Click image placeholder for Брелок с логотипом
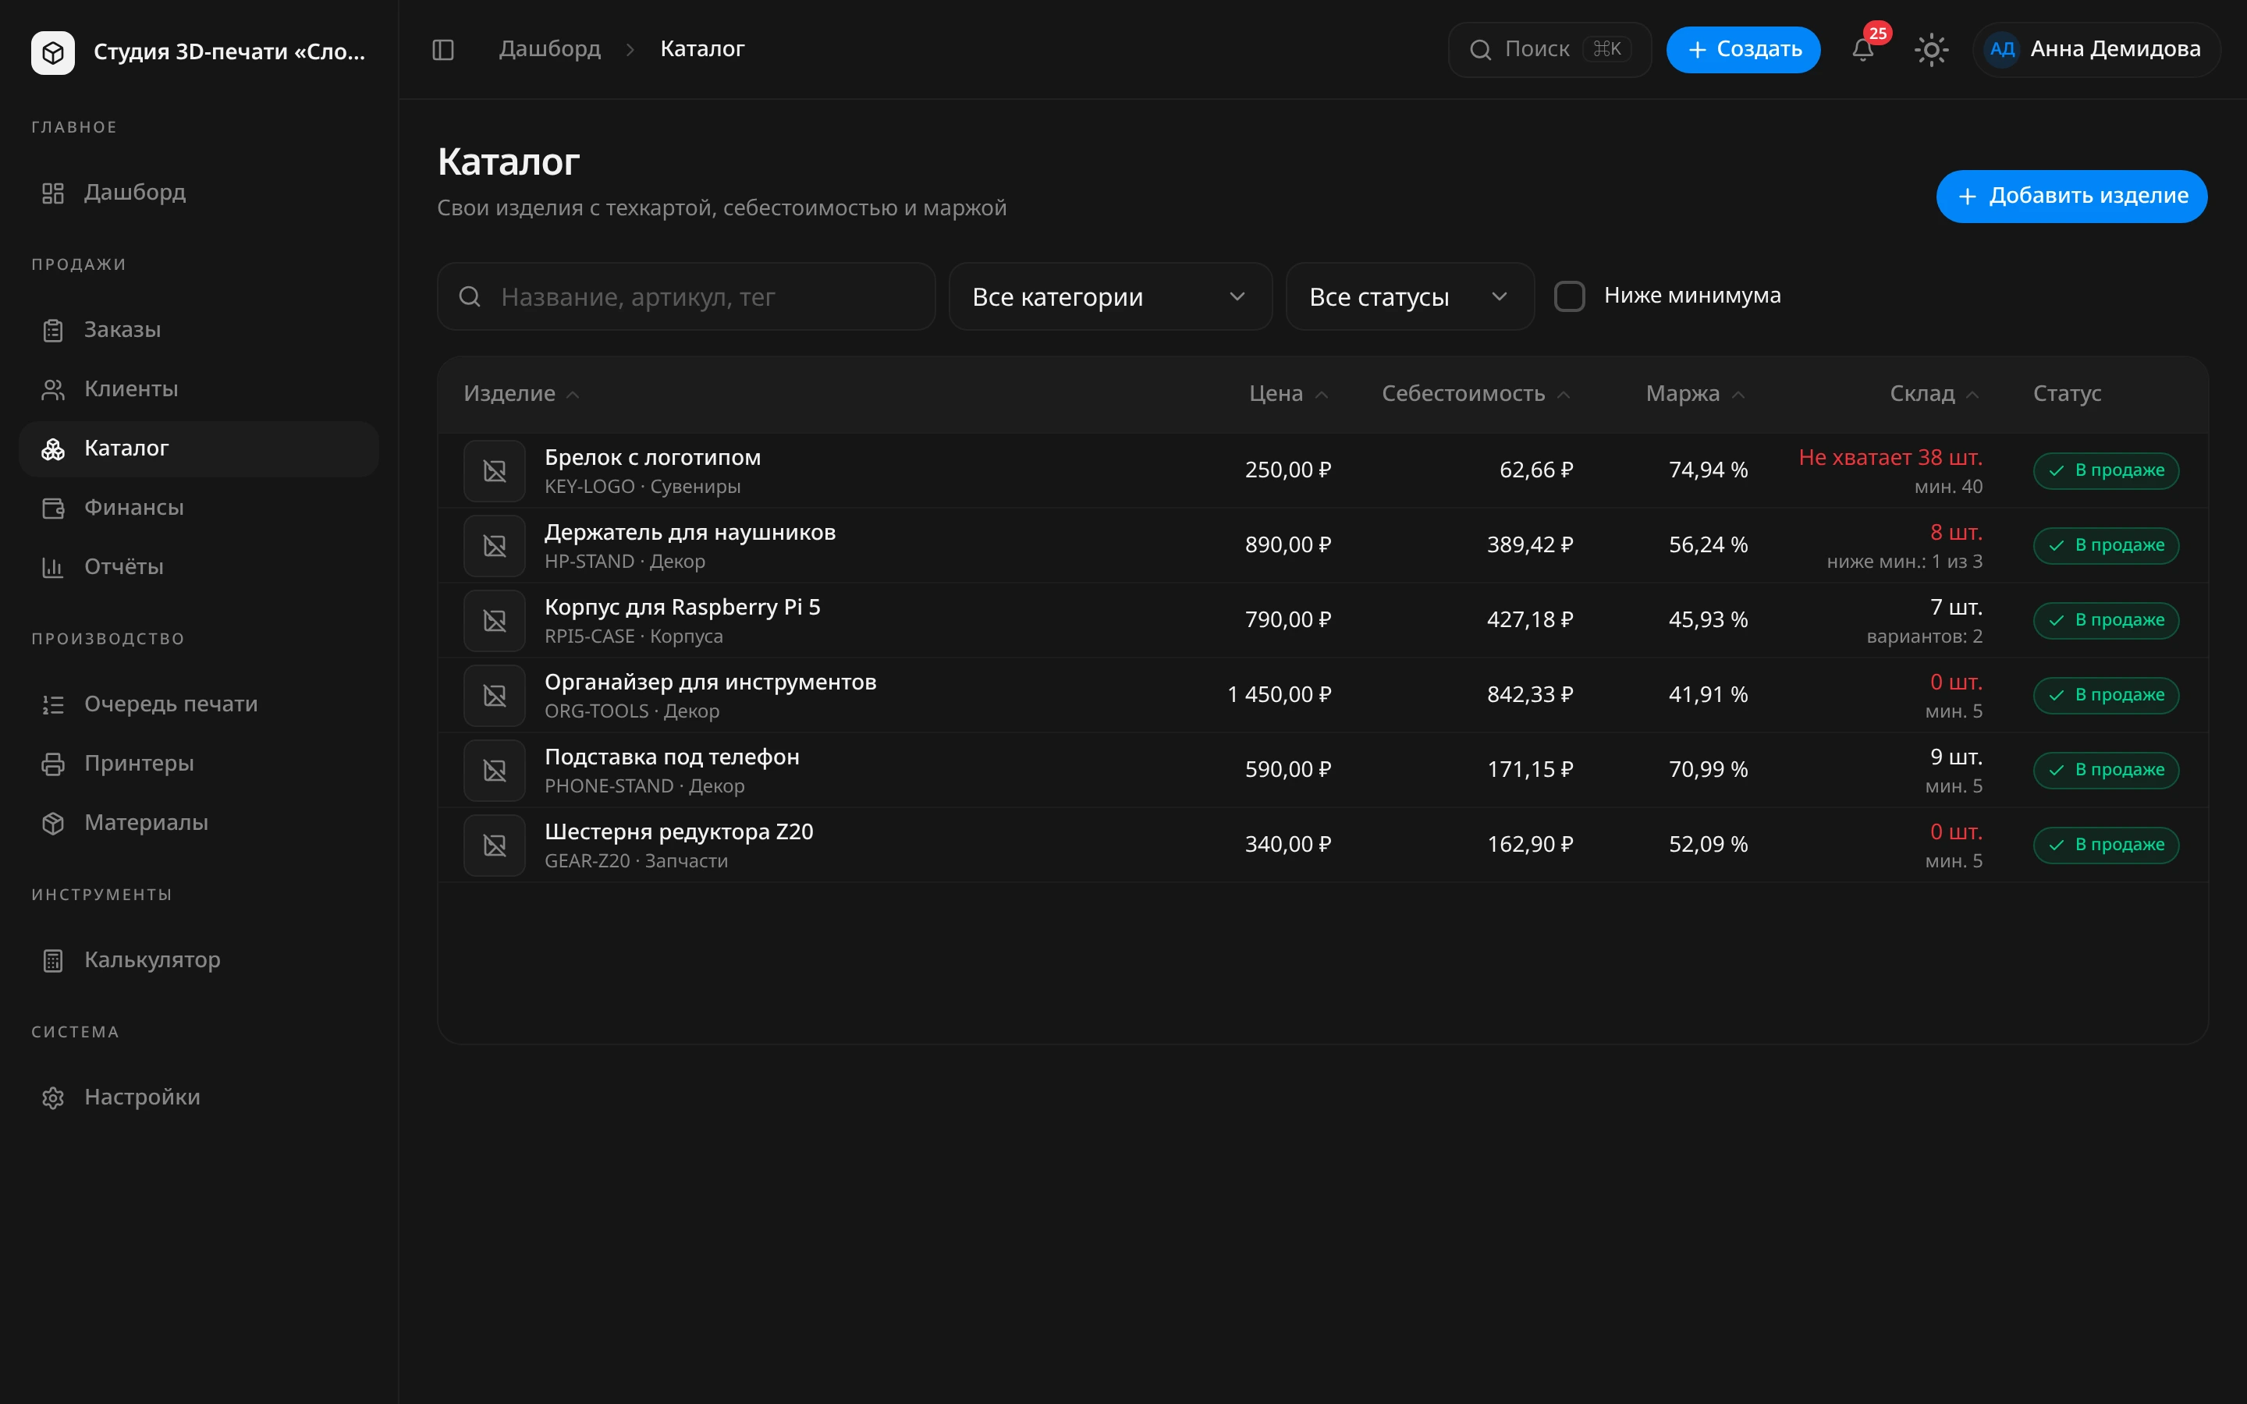2247x1404 pixels. click(495, 471)
